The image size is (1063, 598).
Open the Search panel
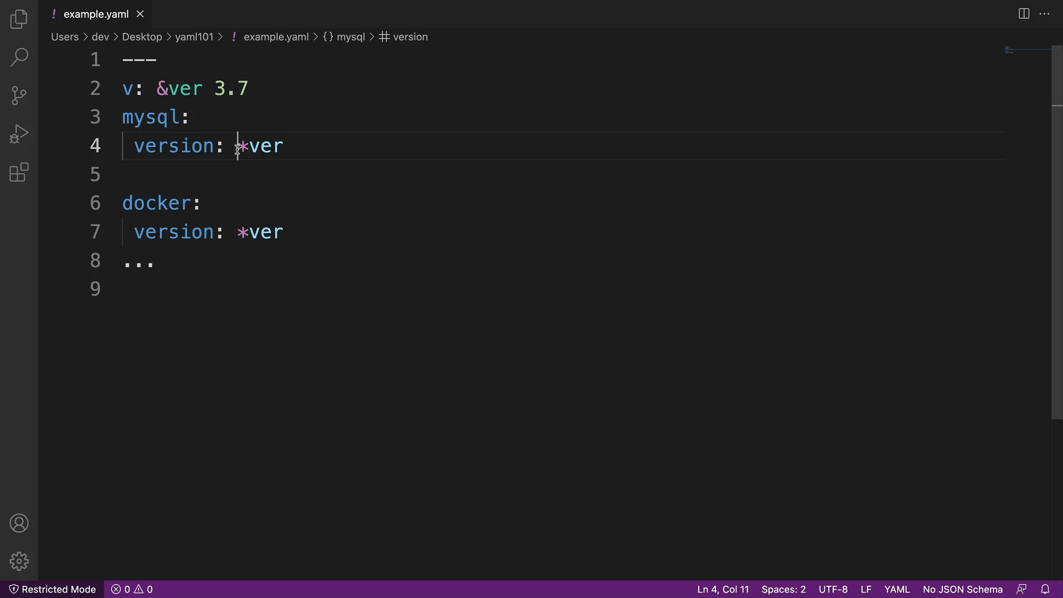pyautogui.click(x=19, y=57)
